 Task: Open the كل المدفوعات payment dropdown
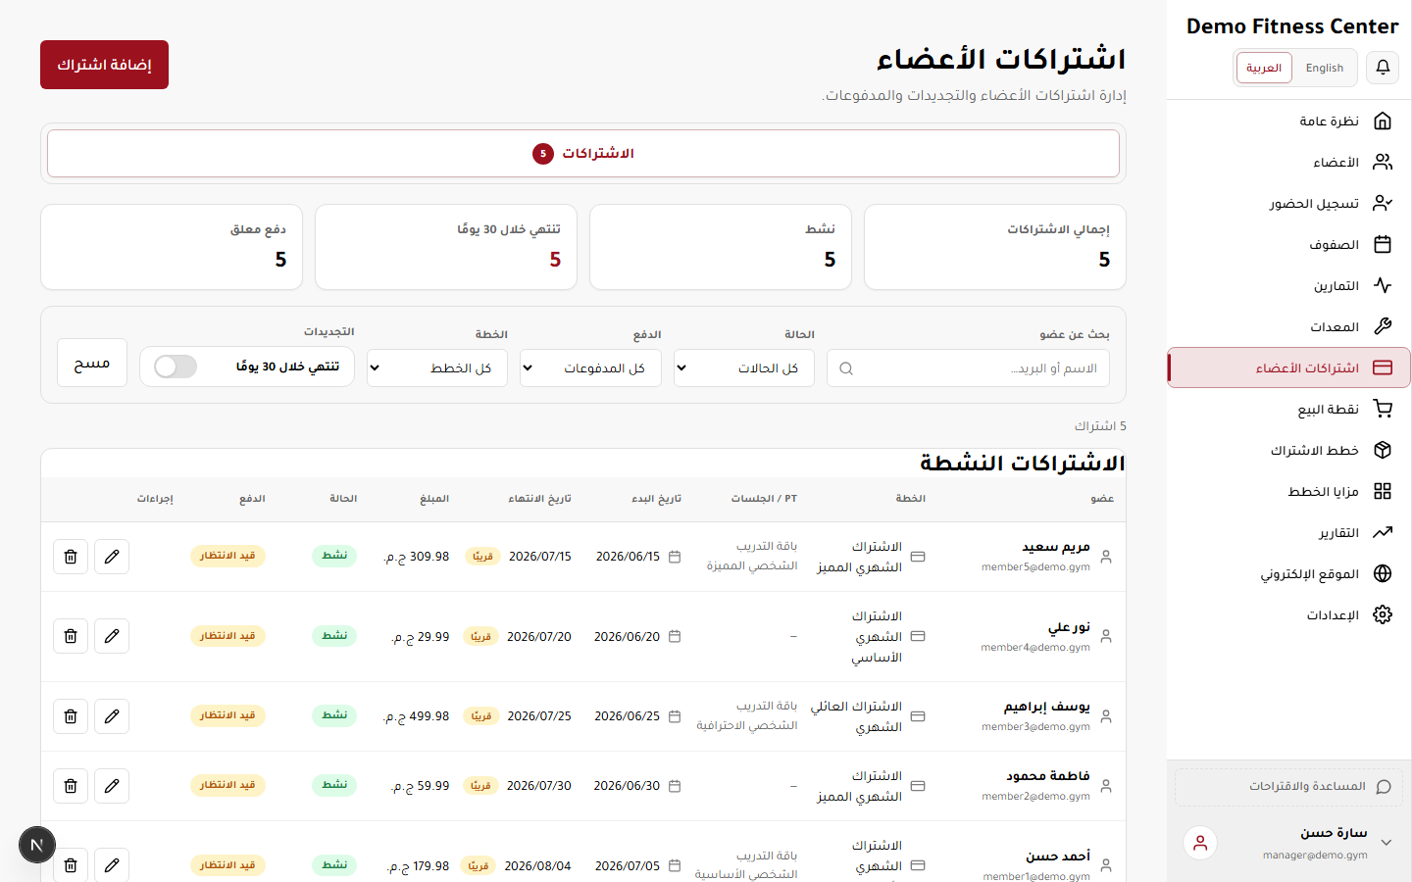coord(590,368)
